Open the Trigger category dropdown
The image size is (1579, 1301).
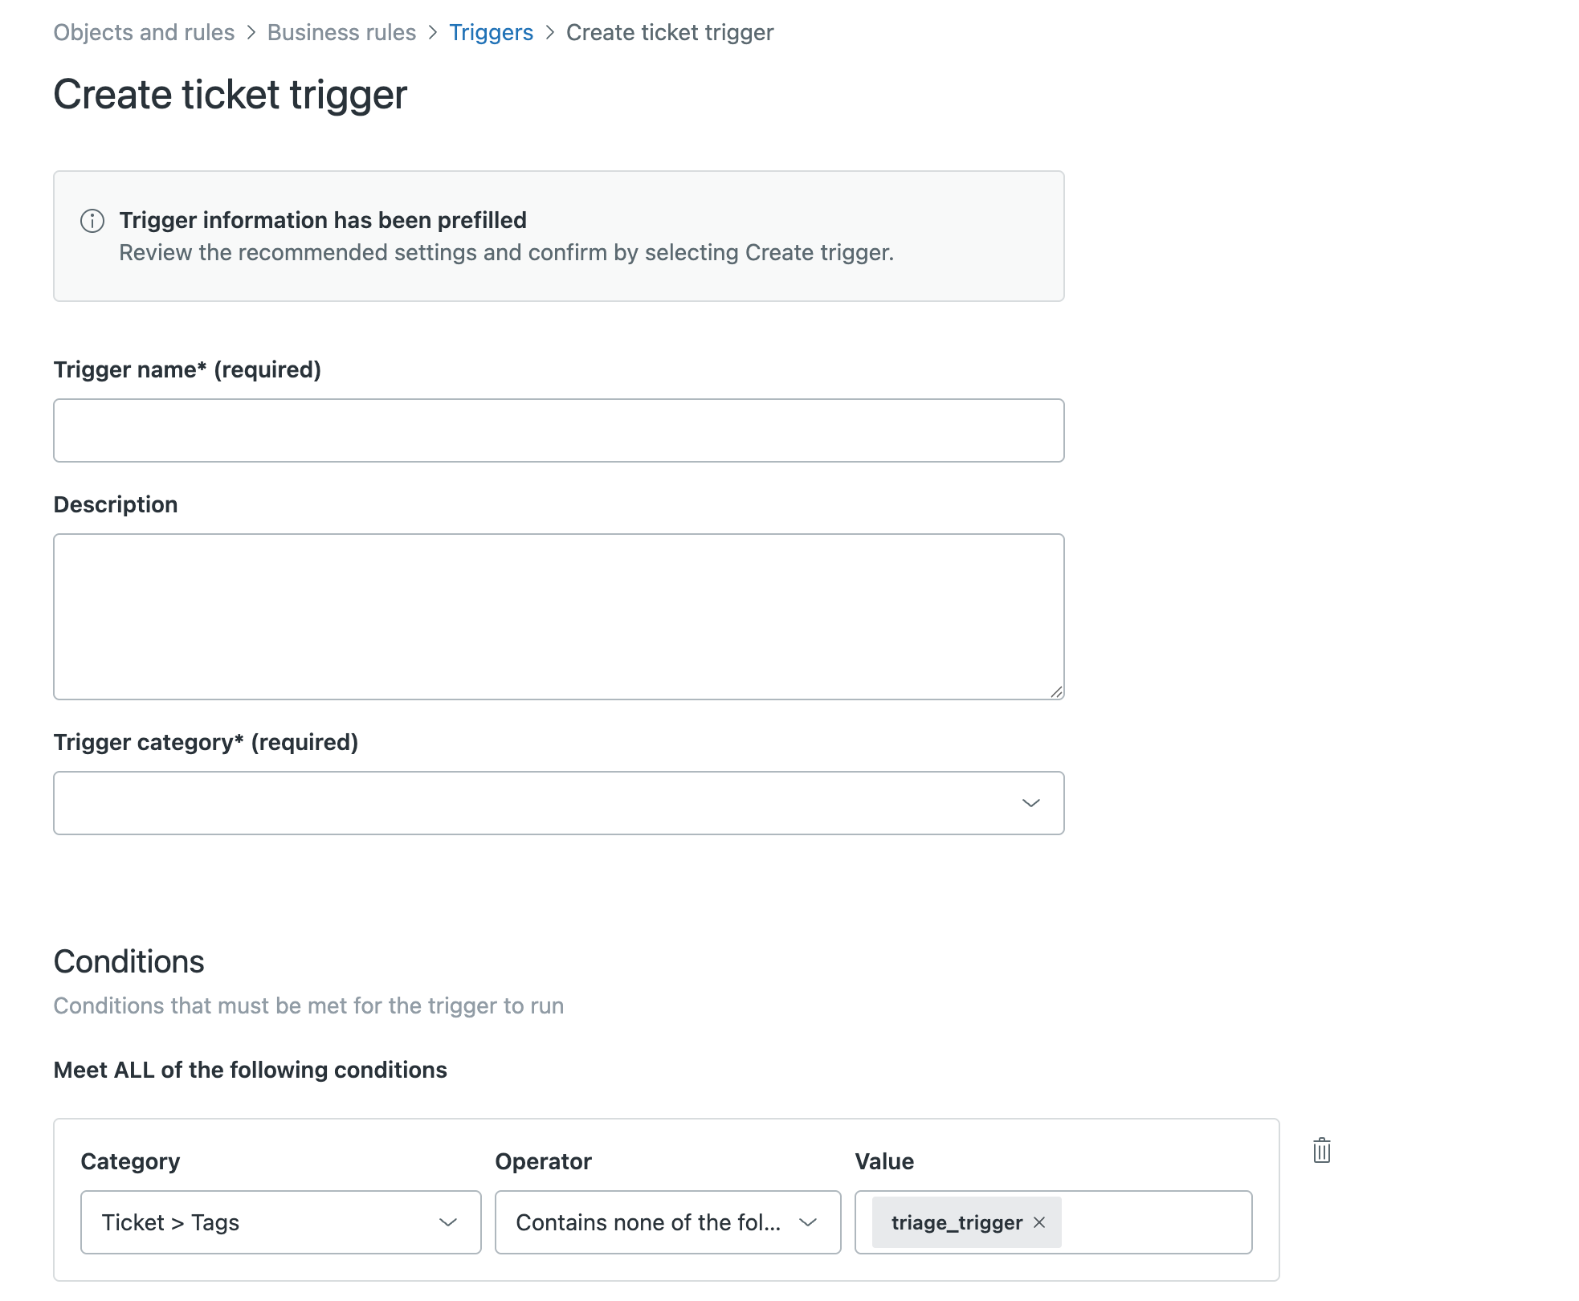pyautogui.click(x=559, y=803)
